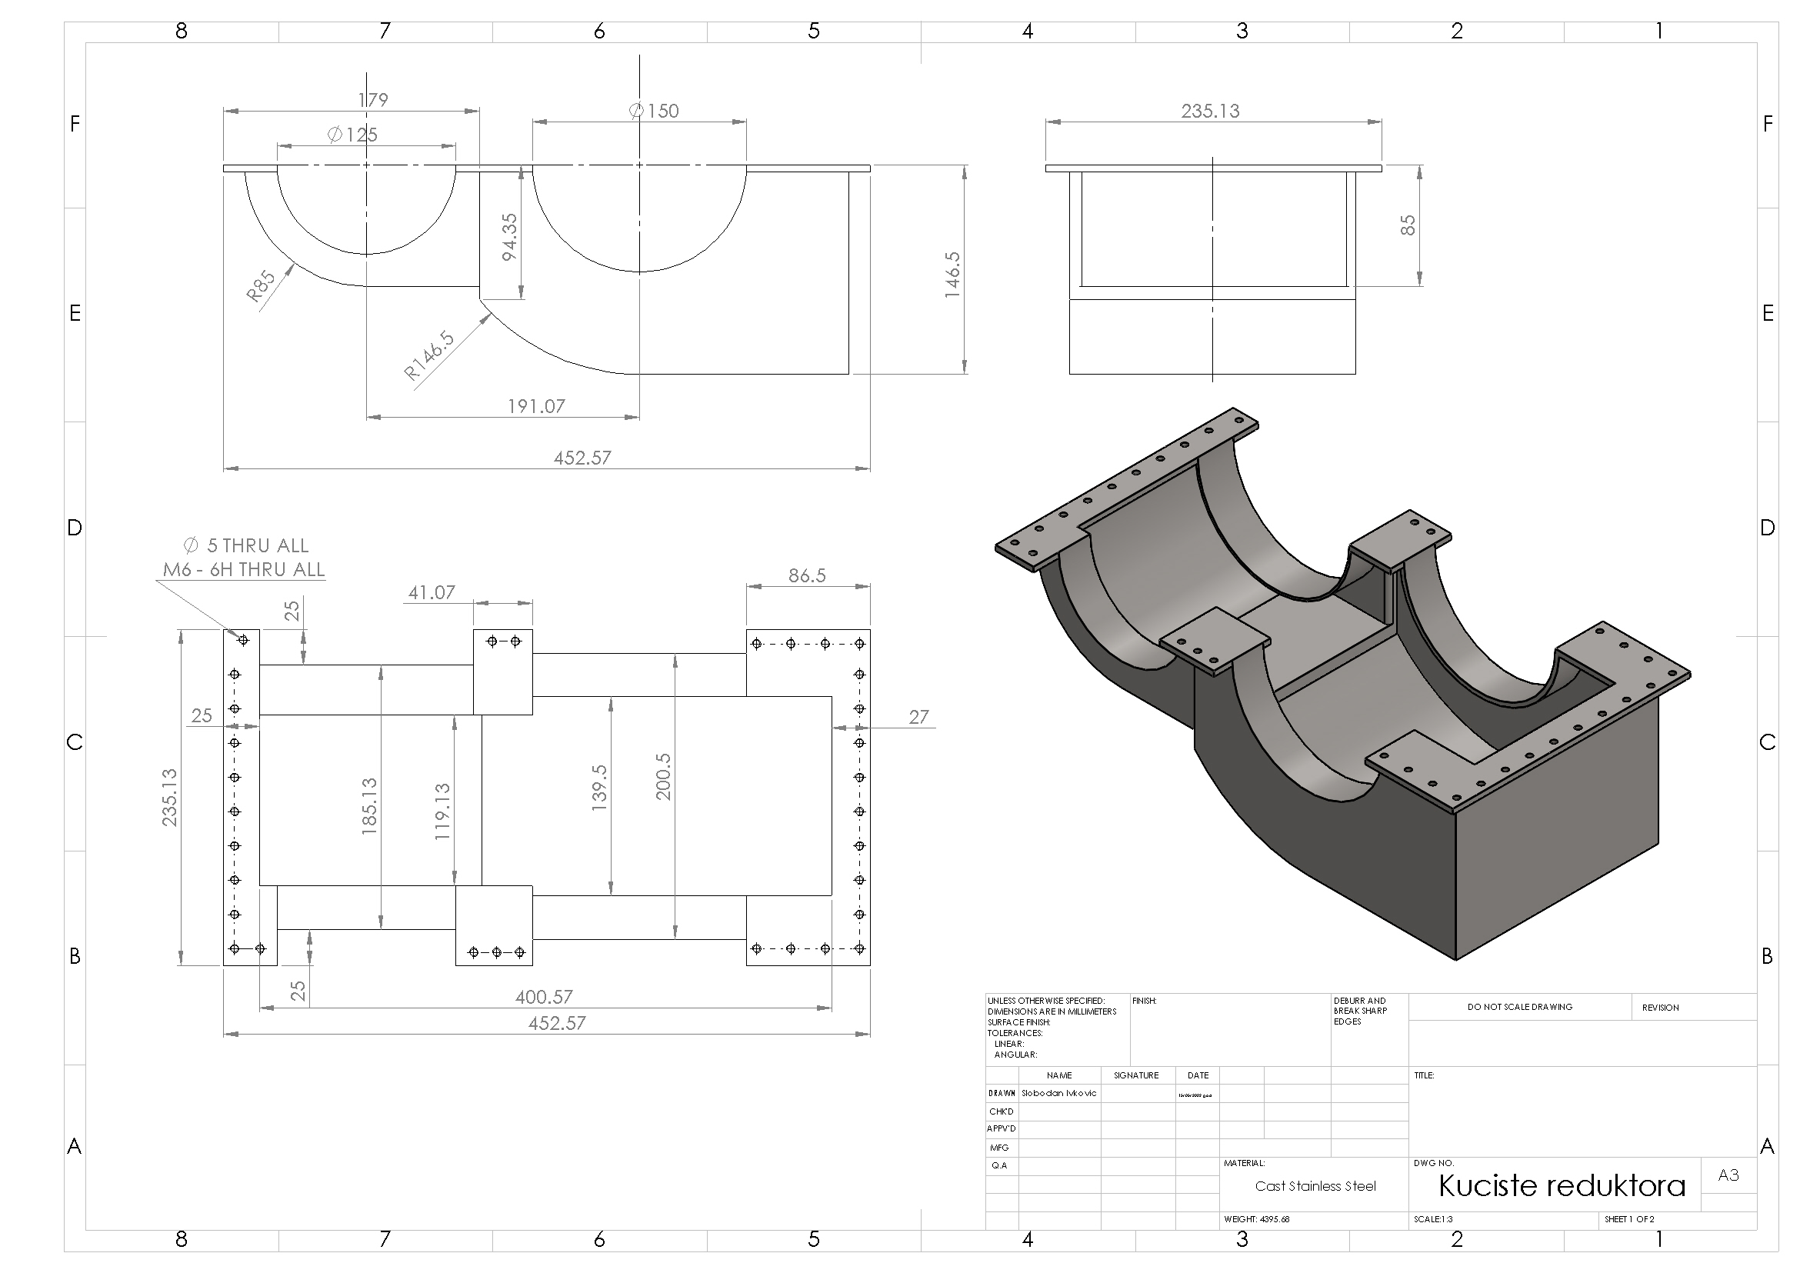Screen dimensions: 1800x1273
Task: Click the FINISH: field label
Action: click(1144, 1001)
